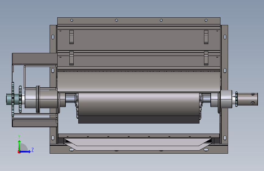264x171 pixels.
Task: Click the green Y axis arrow of the triad
Action: pos(19,146)
